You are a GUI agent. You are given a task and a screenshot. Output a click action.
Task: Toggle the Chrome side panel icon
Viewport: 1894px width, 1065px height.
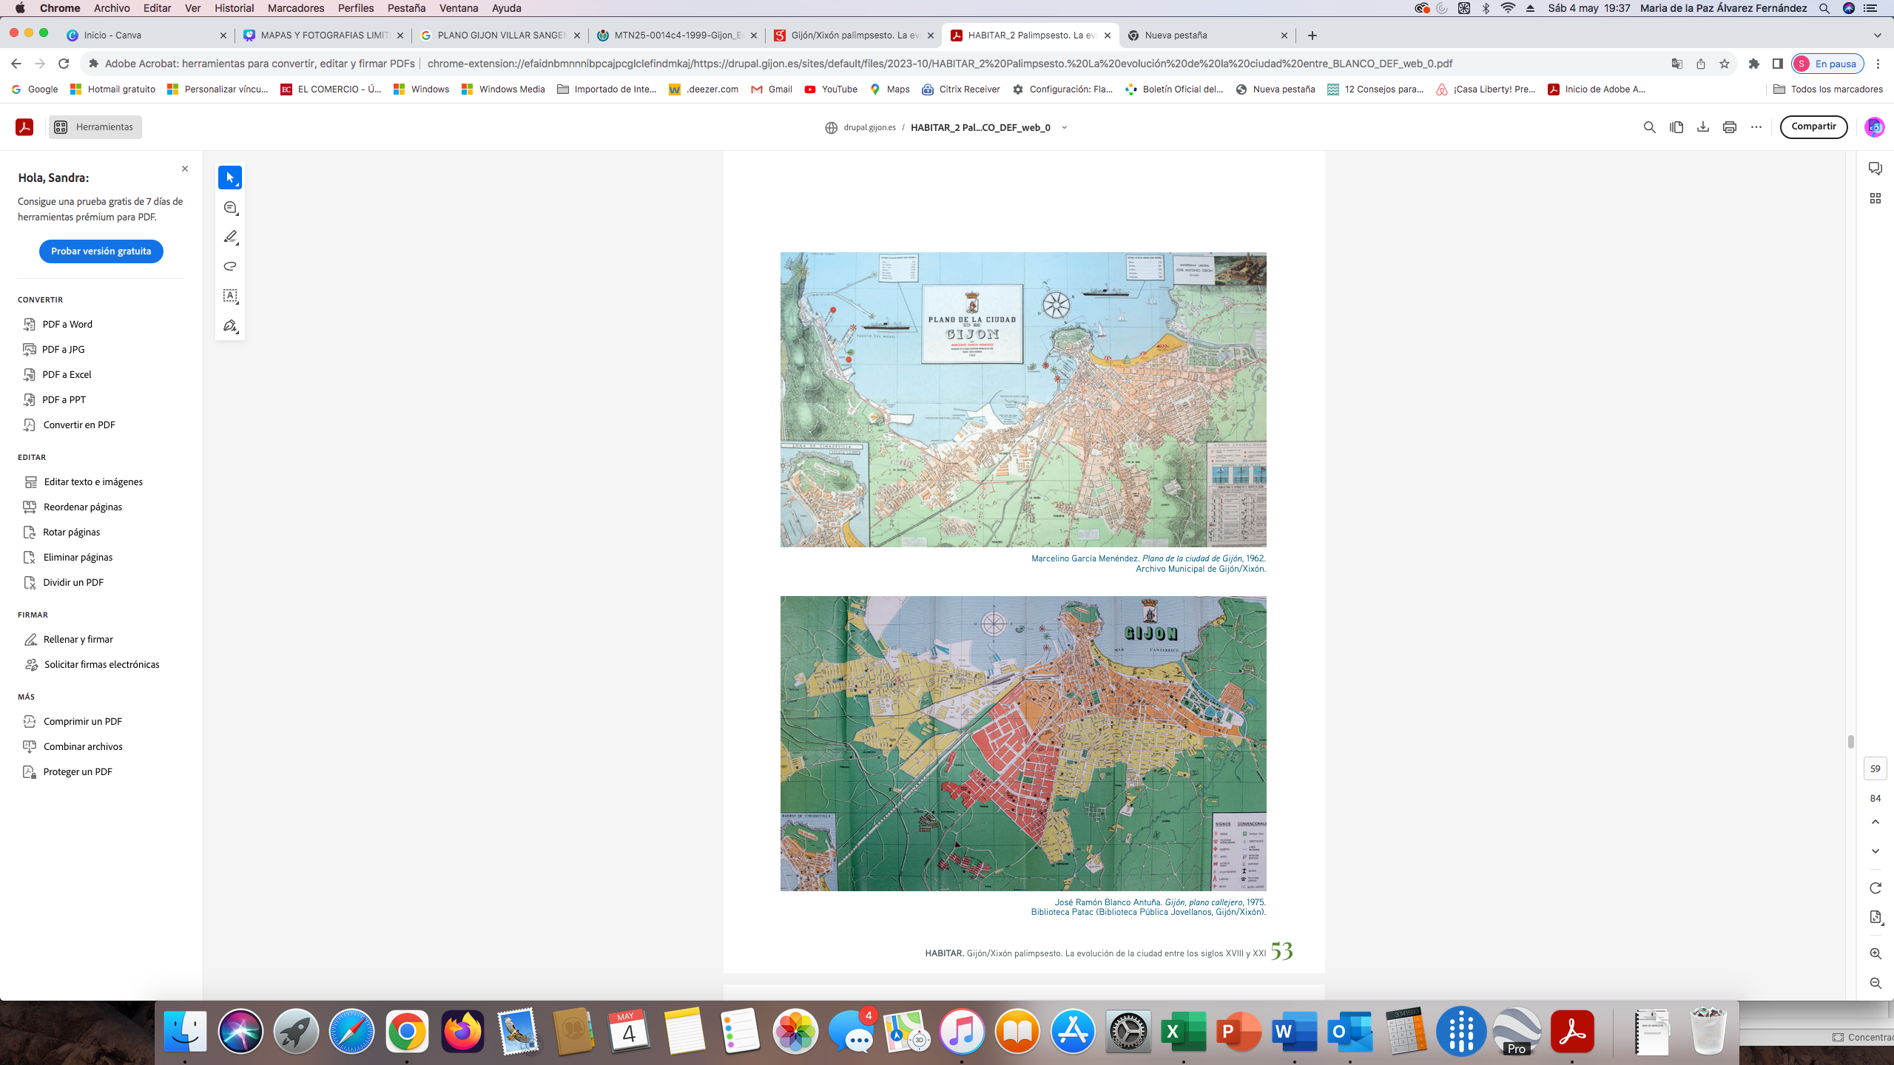pos(1777,64)
